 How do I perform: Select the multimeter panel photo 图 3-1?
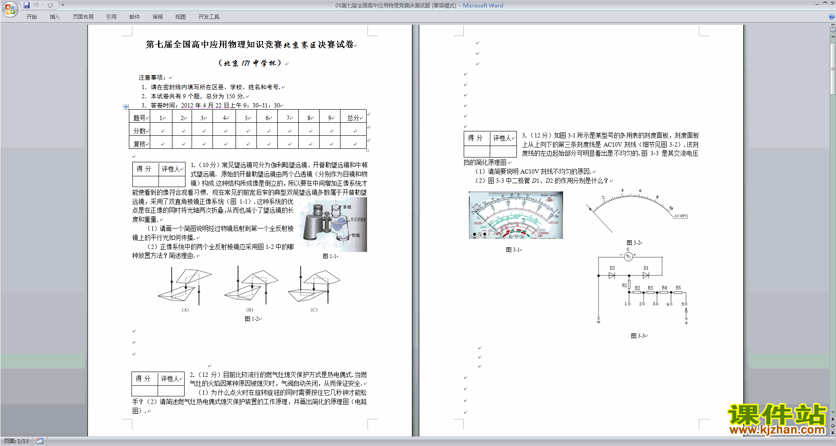pyautogui.click(x=516, y=215)
